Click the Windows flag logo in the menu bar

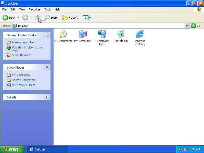(x=199, y=9)
